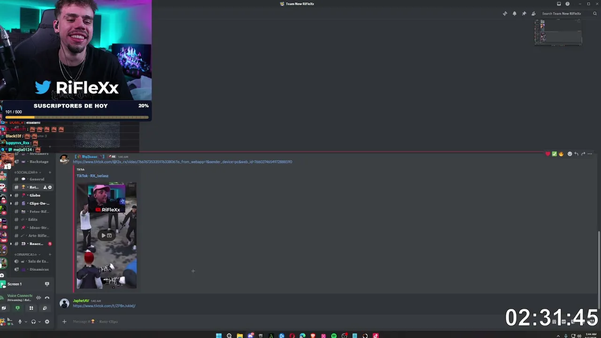Viewport: 601px width, 338px height.
Task: Join the Sala de Es voice channel
Action: (x=33, y=261)
